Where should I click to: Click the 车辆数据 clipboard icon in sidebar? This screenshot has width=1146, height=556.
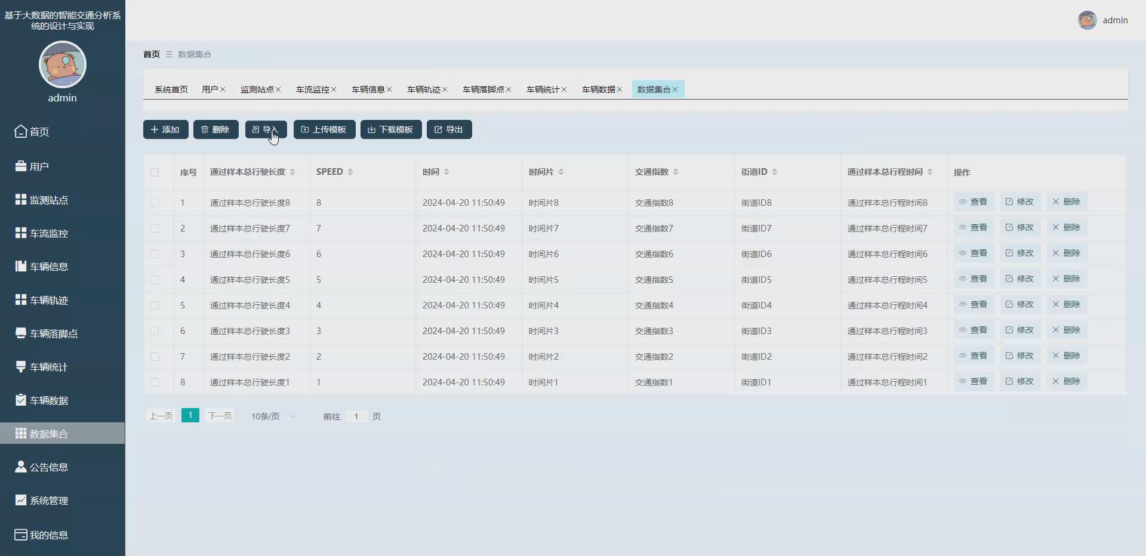[21, 400]
